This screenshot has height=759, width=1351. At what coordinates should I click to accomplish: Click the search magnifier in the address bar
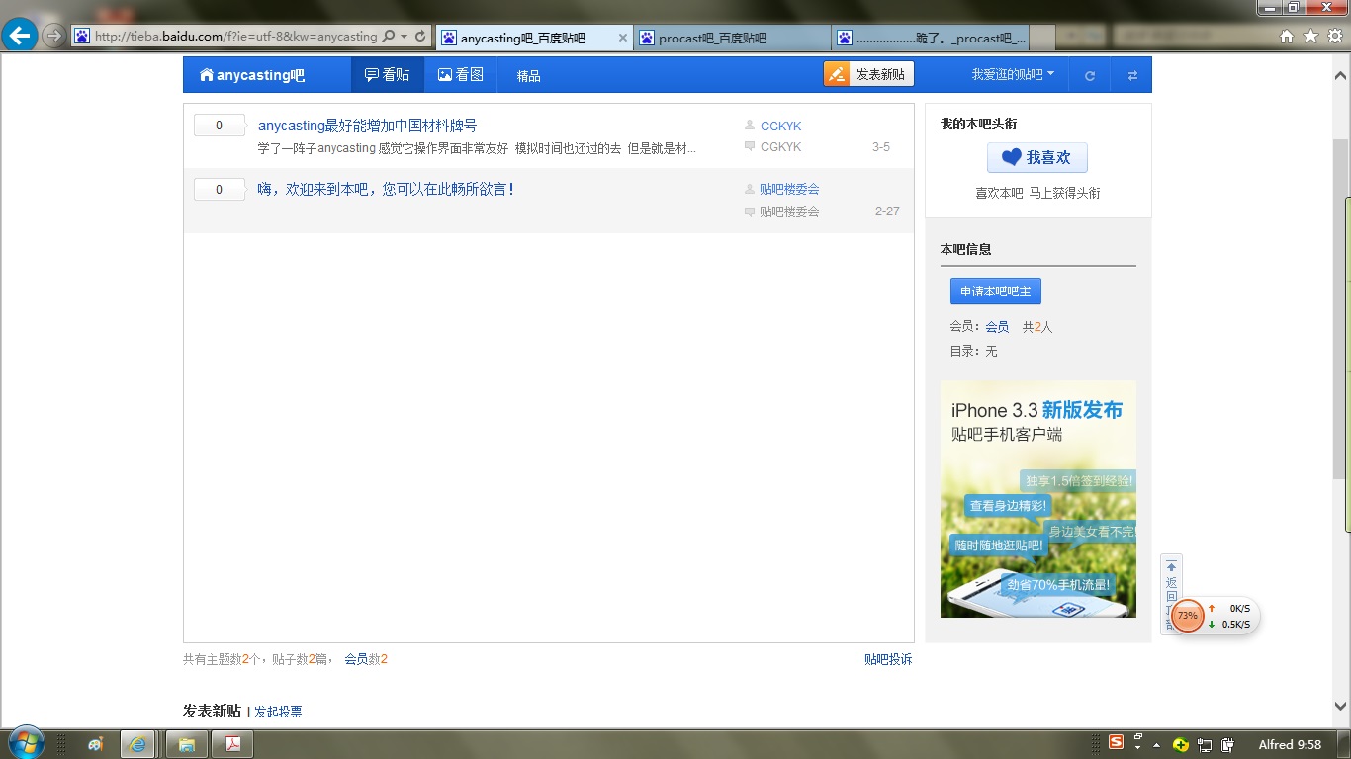[x=389, y=36]
